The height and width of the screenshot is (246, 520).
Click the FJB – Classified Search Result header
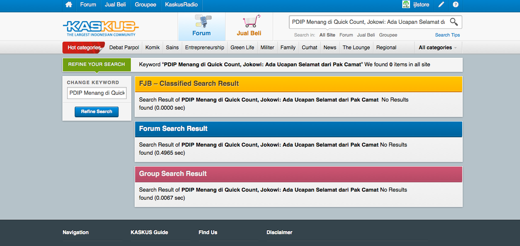pyautogui.click(x=298, y=84)
